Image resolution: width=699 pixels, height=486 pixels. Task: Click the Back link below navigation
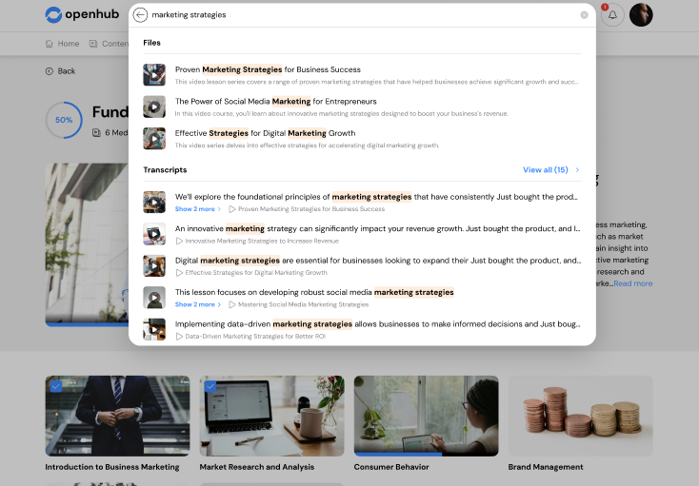(x=60, y=71)
